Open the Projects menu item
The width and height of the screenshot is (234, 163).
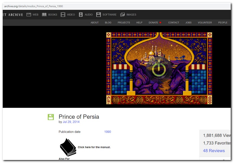[x=124, y=23]
